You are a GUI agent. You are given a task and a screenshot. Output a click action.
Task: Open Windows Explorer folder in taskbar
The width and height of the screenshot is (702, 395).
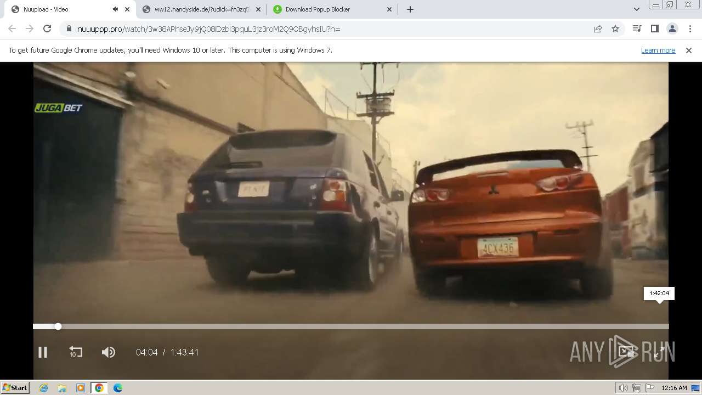[62, 388]
